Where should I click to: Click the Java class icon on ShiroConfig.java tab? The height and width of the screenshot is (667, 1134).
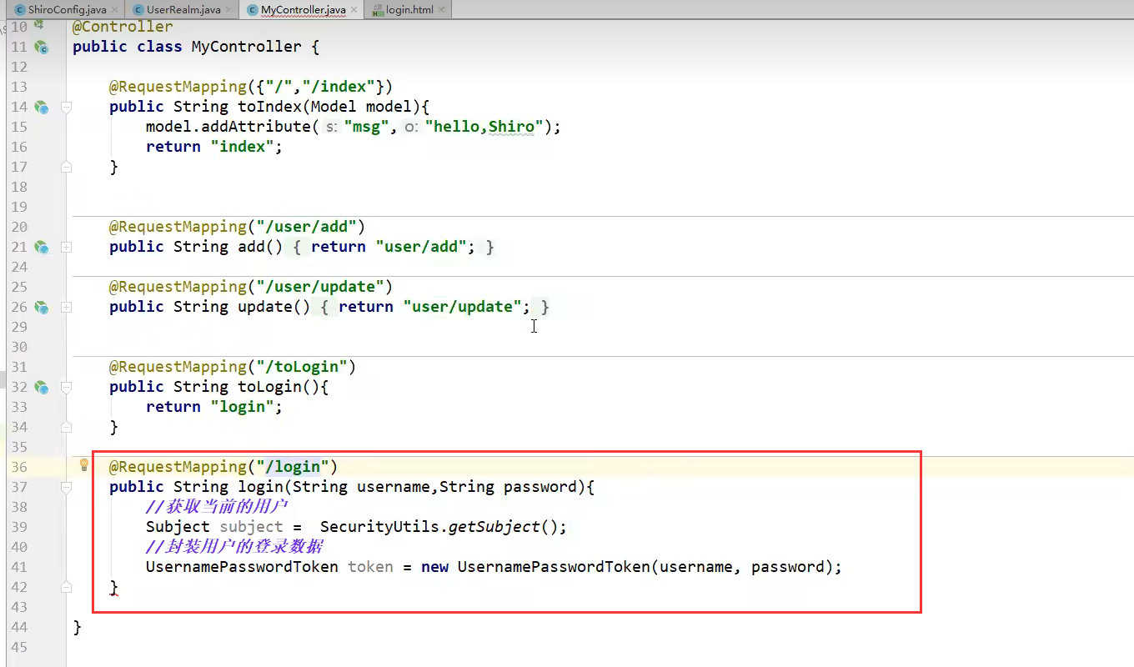click(x=20, y=10)
